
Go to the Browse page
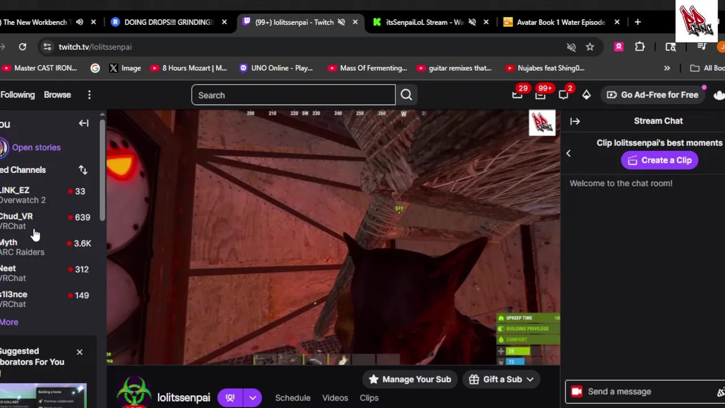coord(57,95)
